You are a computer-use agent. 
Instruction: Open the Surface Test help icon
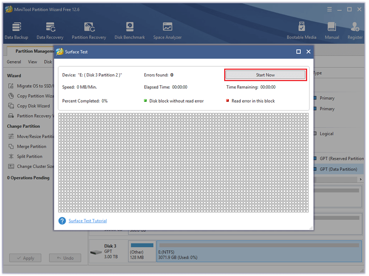62,221
